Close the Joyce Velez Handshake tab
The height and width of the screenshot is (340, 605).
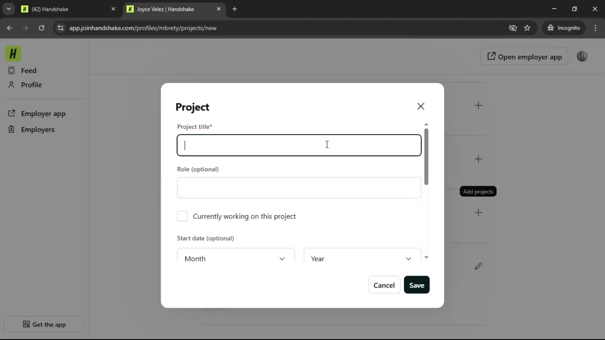(219, 9)
